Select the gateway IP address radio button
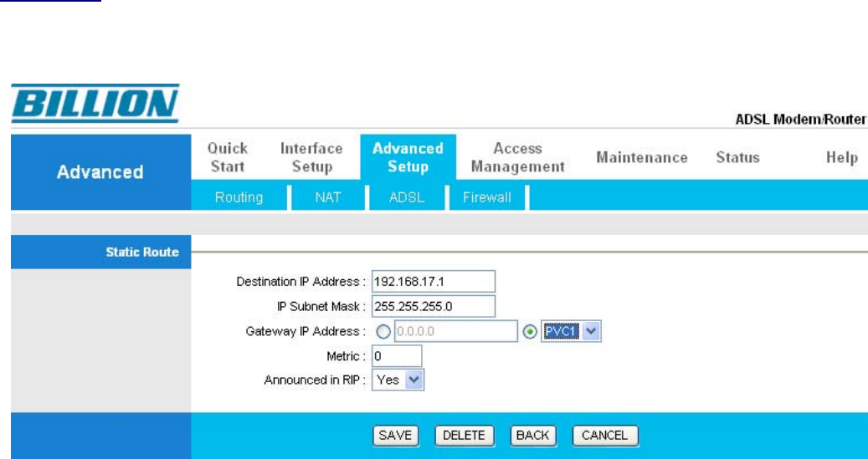The width and height of the screenshot is (868, 459). tap(383, 332)
